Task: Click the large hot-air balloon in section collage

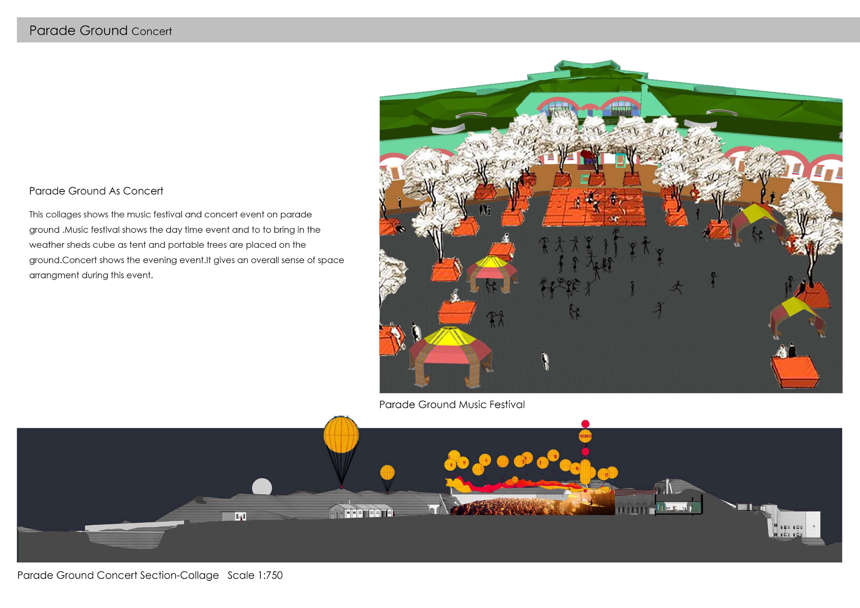Action: pos(341,435)
